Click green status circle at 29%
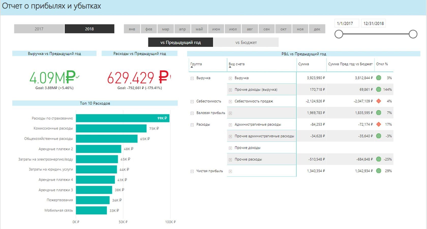427x229 pixels. [x=378, y=171]
